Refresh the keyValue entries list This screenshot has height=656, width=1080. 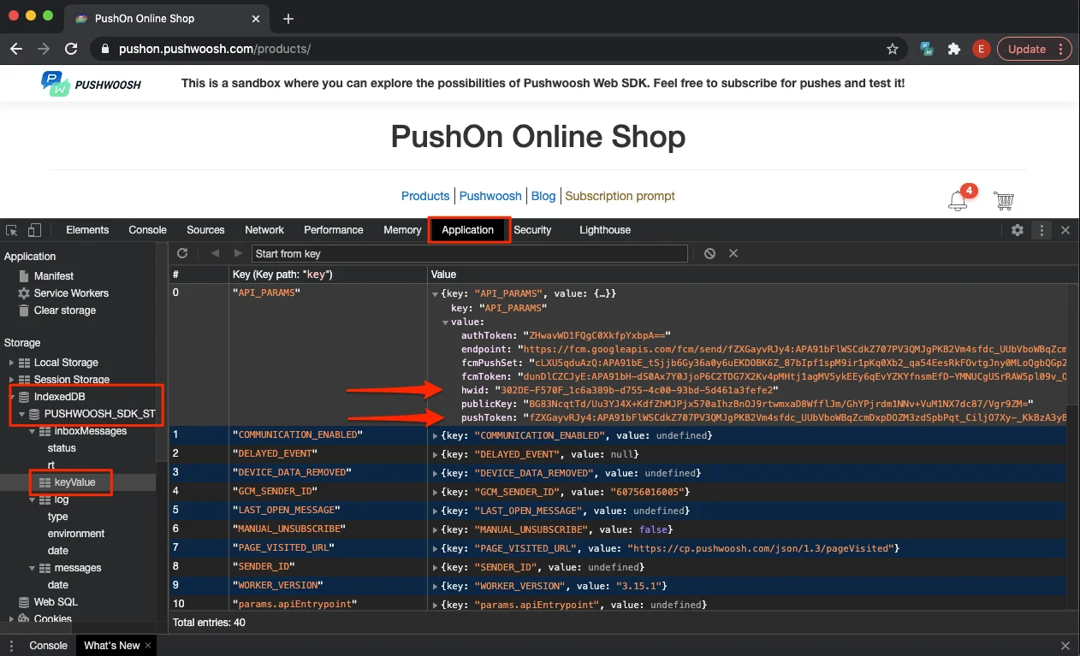tap(182, 253)
